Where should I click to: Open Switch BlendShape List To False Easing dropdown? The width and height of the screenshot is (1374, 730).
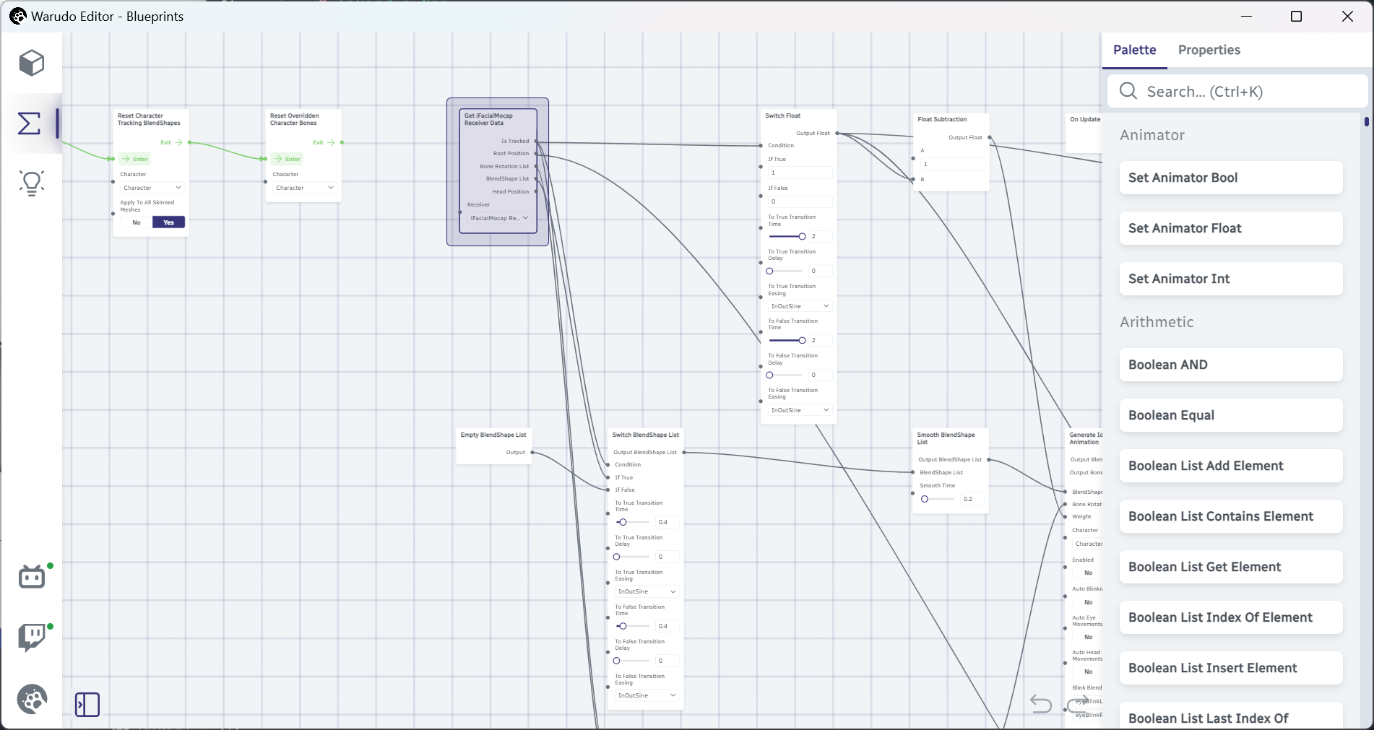[x=647, y=695]
